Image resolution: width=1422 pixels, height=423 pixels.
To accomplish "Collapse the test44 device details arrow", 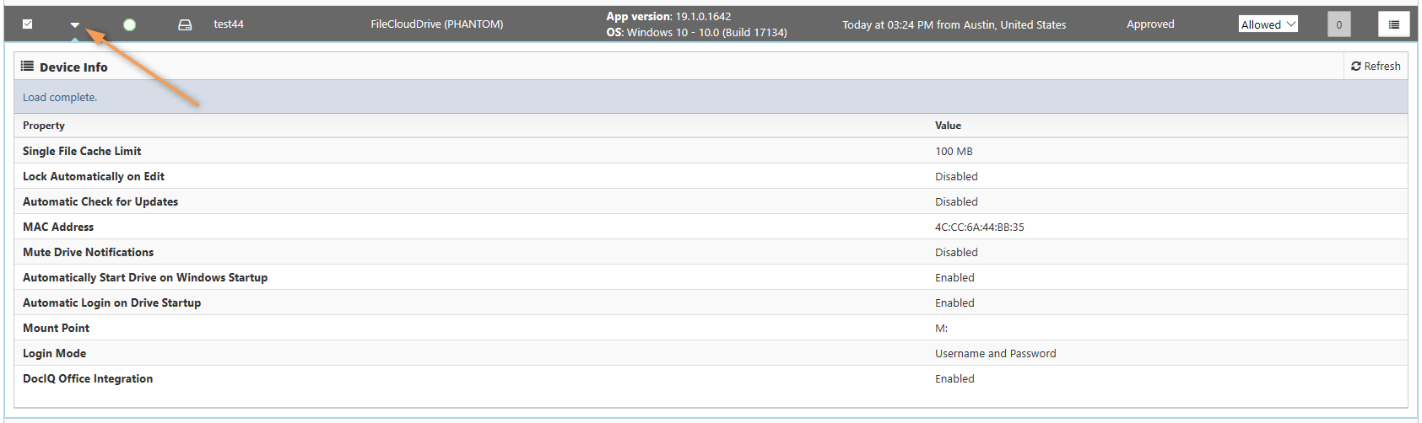I will click(x=75, y=25).
